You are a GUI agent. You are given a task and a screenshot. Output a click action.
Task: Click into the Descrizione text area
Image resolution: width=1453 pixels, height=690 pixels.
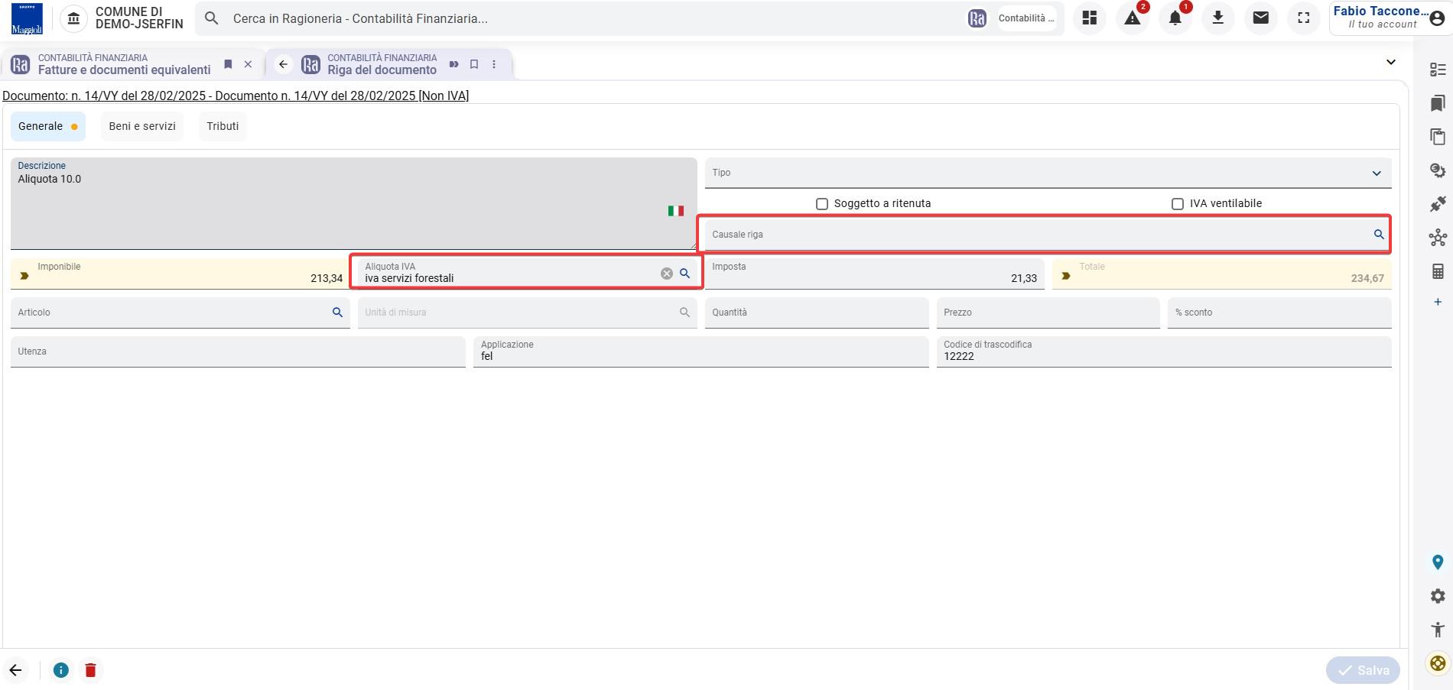tap(353, 203)
